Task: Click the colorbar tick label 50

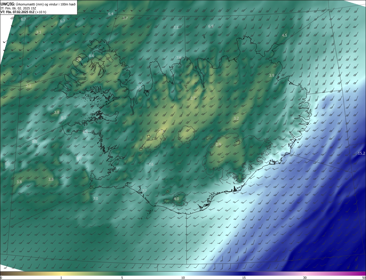Action: coord(364,278)
